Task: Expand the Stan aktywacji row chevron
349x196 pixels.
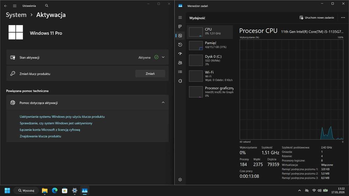Action: point(163,57)
